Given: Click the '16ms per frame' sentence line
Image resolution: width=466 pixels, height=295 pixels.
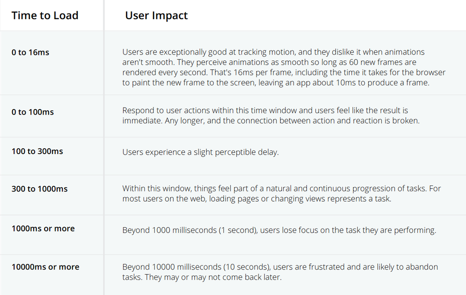Looking at the screenshot, I should (284, 72).
